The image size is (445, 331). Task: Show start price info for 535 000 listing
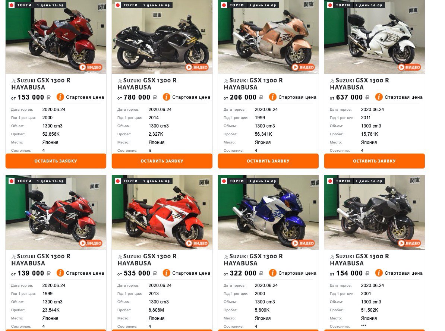pos(166,273)
